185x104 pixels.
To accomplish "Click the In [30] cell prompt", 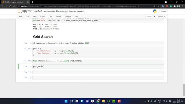I will pos(27,61).
